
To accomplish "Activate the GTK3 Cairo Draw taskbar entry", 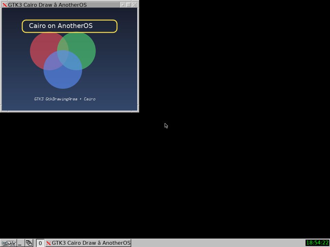I will click(x=88, y=243).
